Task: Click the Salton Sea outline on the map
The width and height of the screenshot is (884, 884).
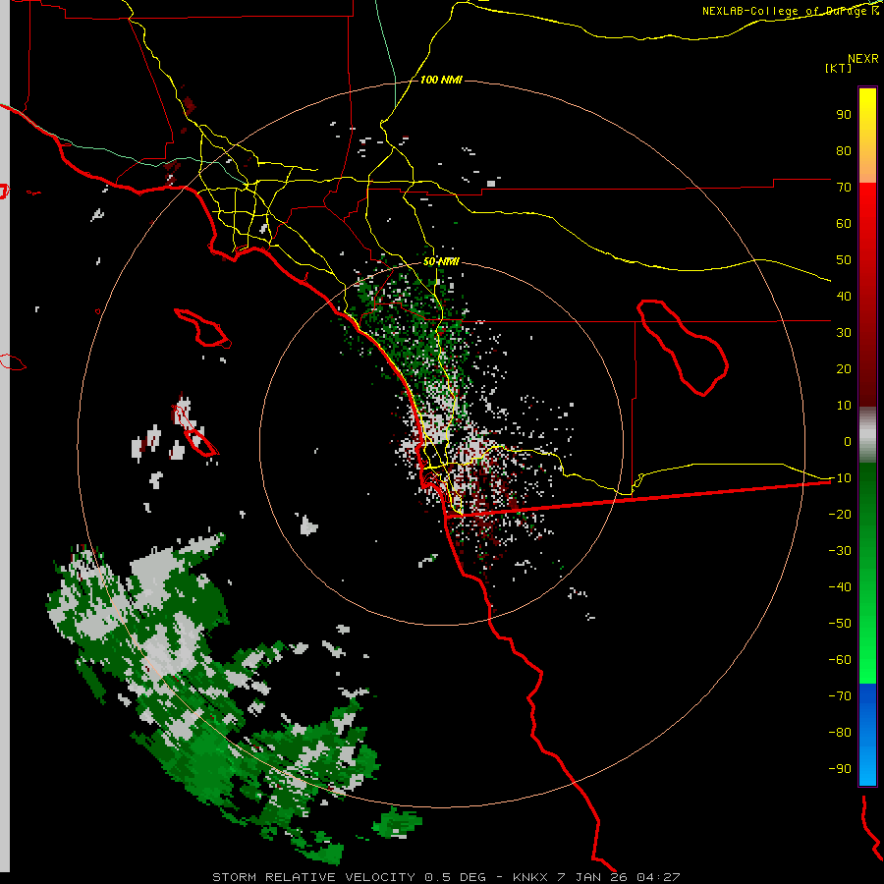Action: click(683, 348)
